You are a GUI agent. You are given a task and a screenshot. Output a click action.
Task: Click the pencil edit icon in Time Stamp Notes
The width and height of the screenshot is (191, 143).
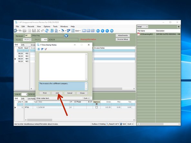click(x=46, y=49)
